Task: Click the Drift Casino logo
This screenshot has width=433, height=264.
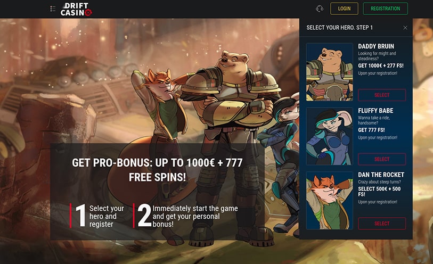Action: [76, 10]
